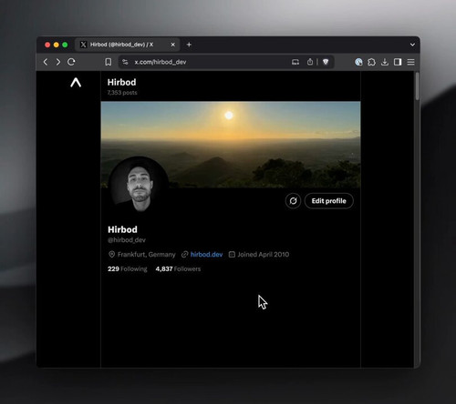Expand the tab search chevron
This screenshot has height=404, width=456.
[x=412, y=45]
